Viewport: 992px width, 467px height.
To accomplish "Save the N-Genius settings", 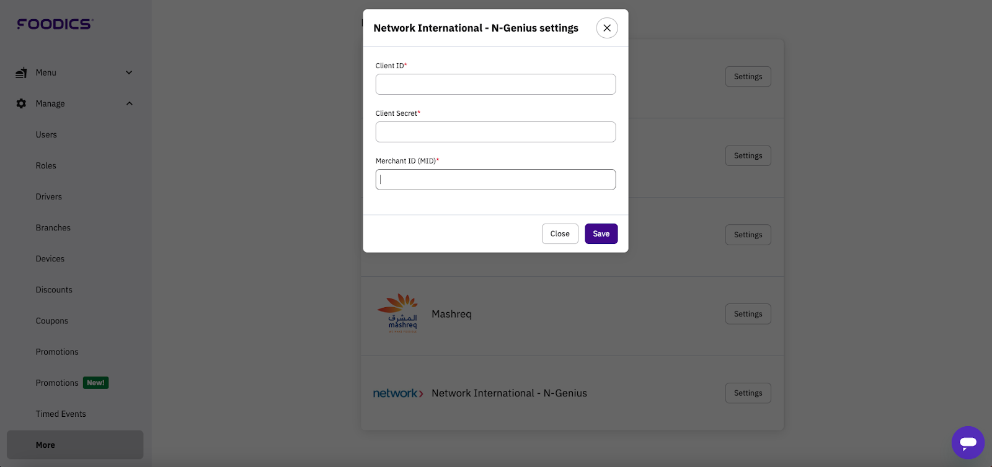I will click(601, 234).
